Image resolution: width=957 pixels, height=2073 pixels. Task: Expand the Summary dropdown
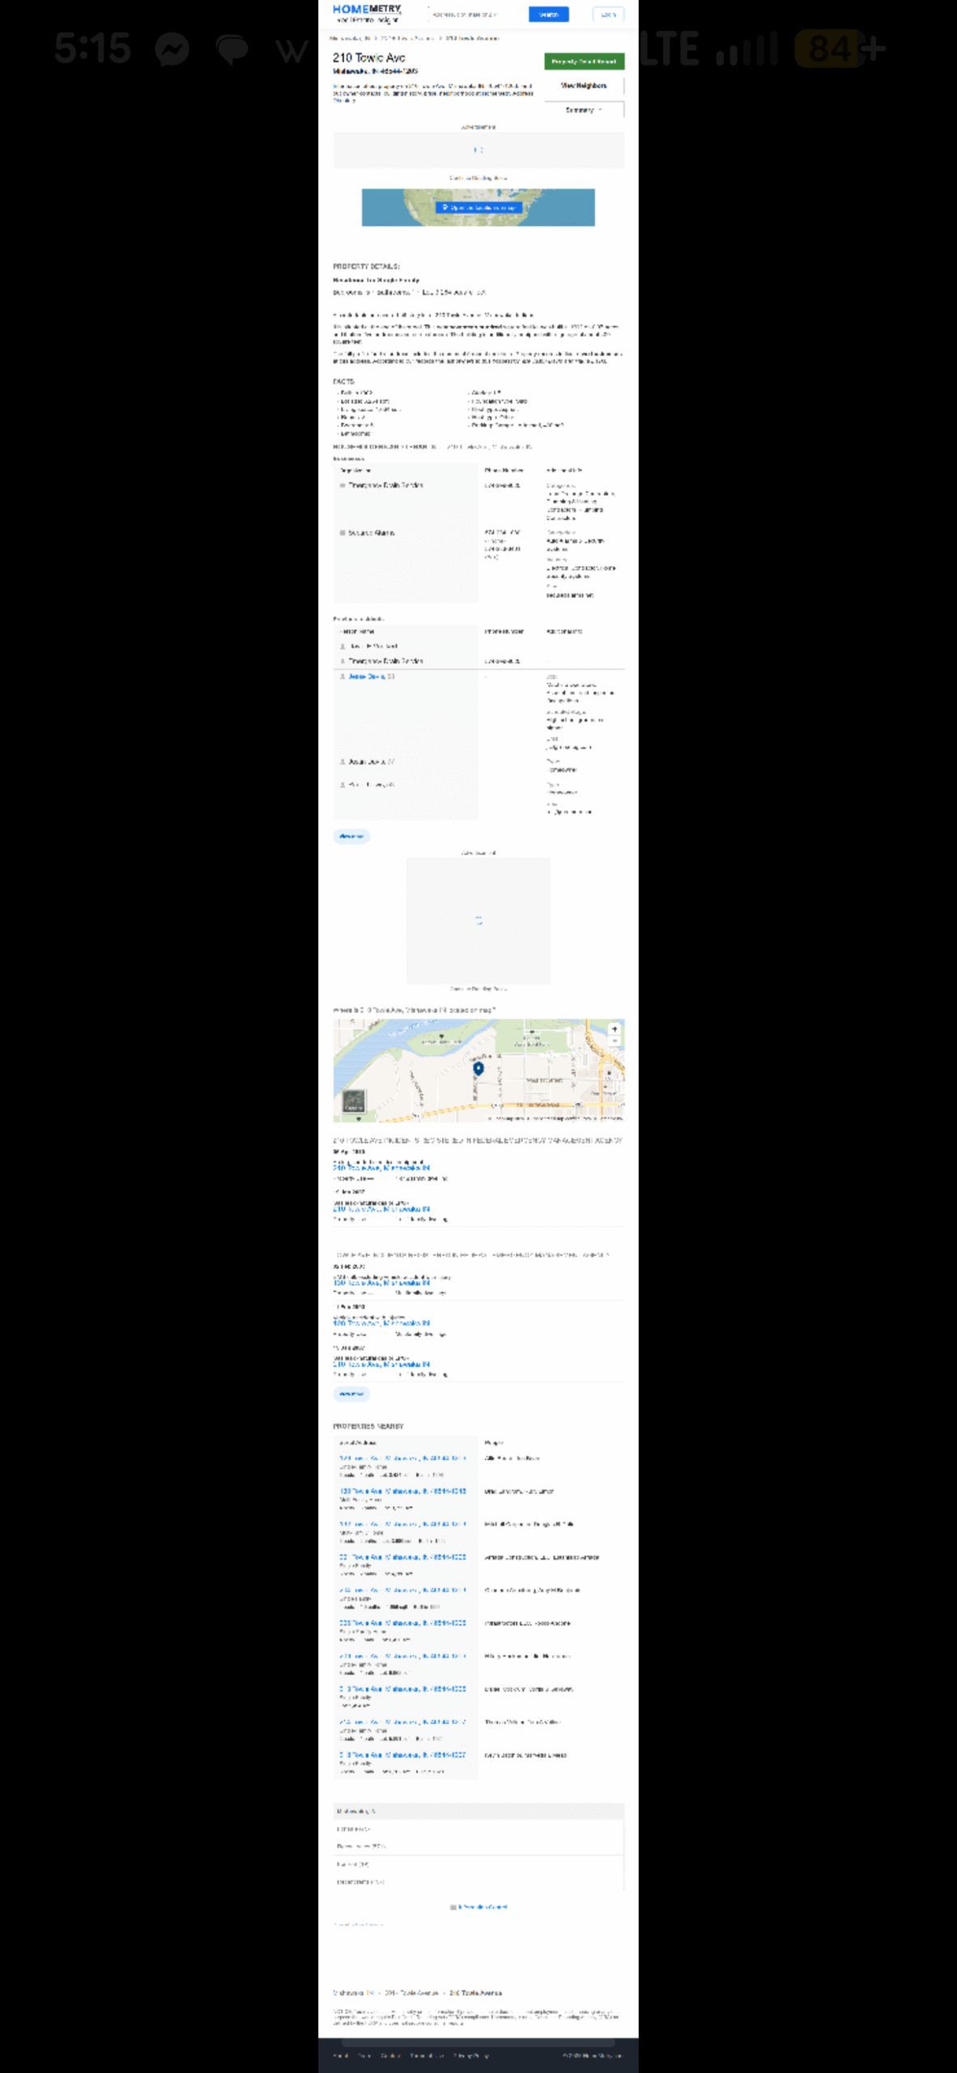tap(584, 110)
